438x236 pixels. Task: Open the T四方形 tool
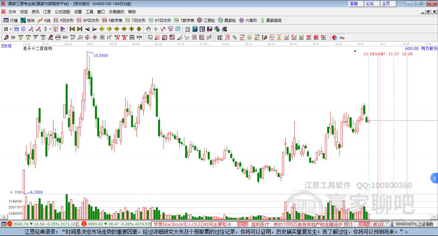tap(136, 21)
